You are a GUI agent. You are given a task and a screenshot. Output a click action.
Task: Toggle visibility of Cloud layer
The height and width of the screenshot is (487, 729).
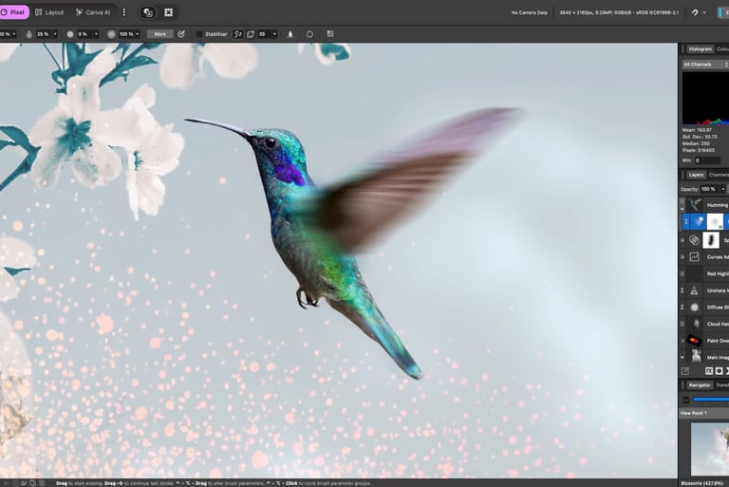(682, 324)
